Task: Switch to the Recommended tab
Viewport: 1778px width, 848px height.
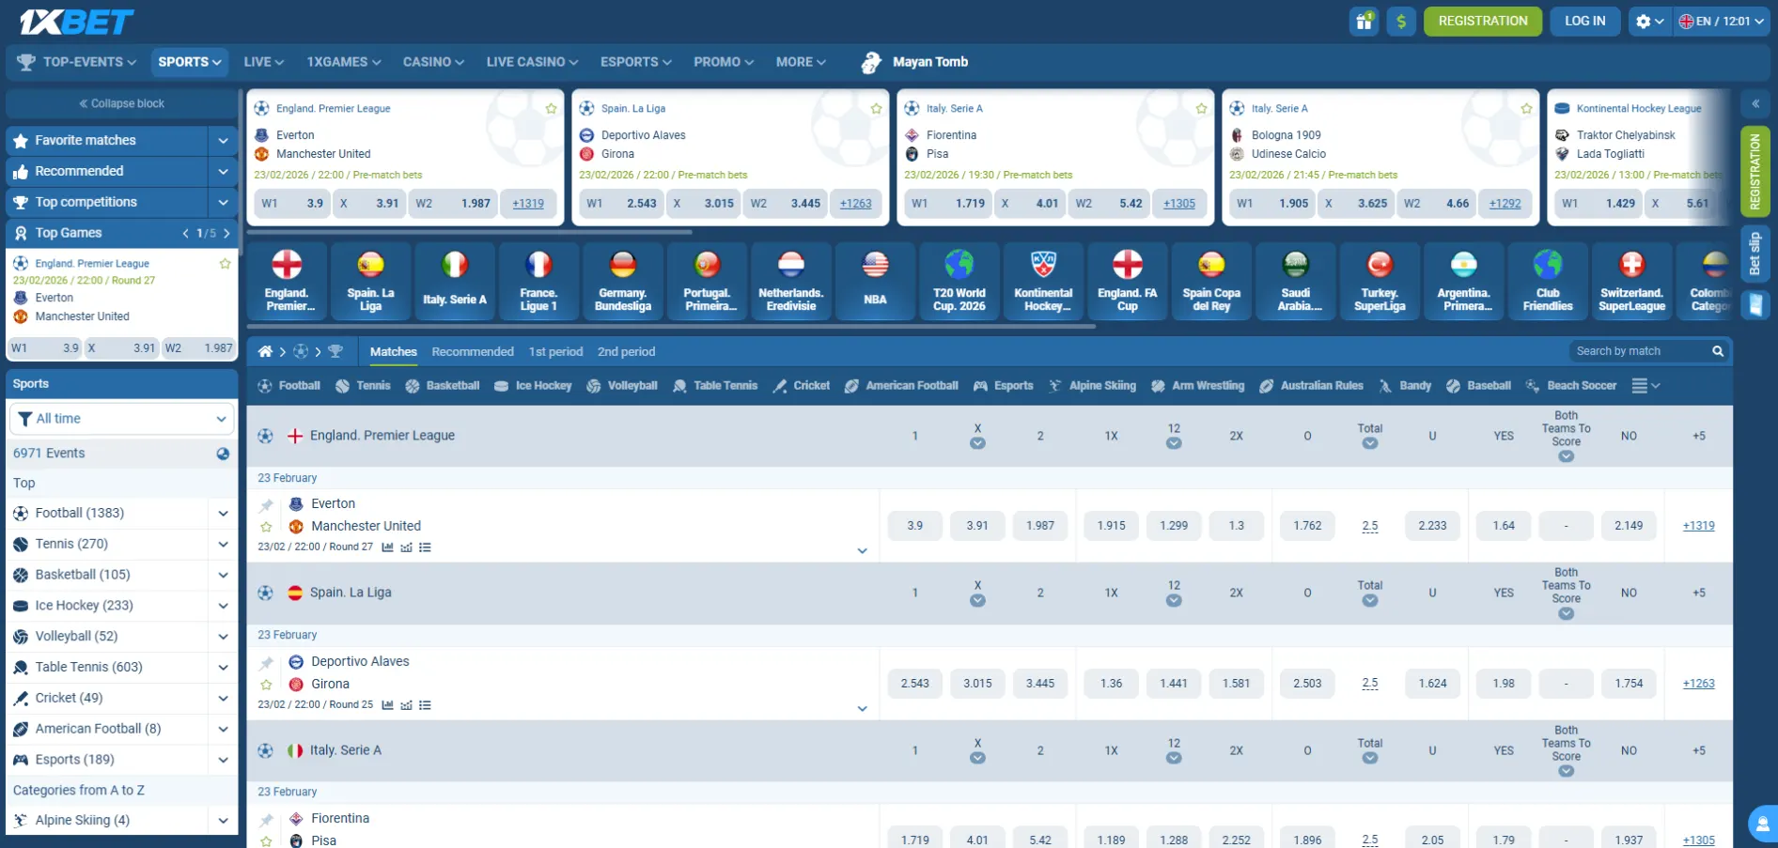Action: [473, 351]
